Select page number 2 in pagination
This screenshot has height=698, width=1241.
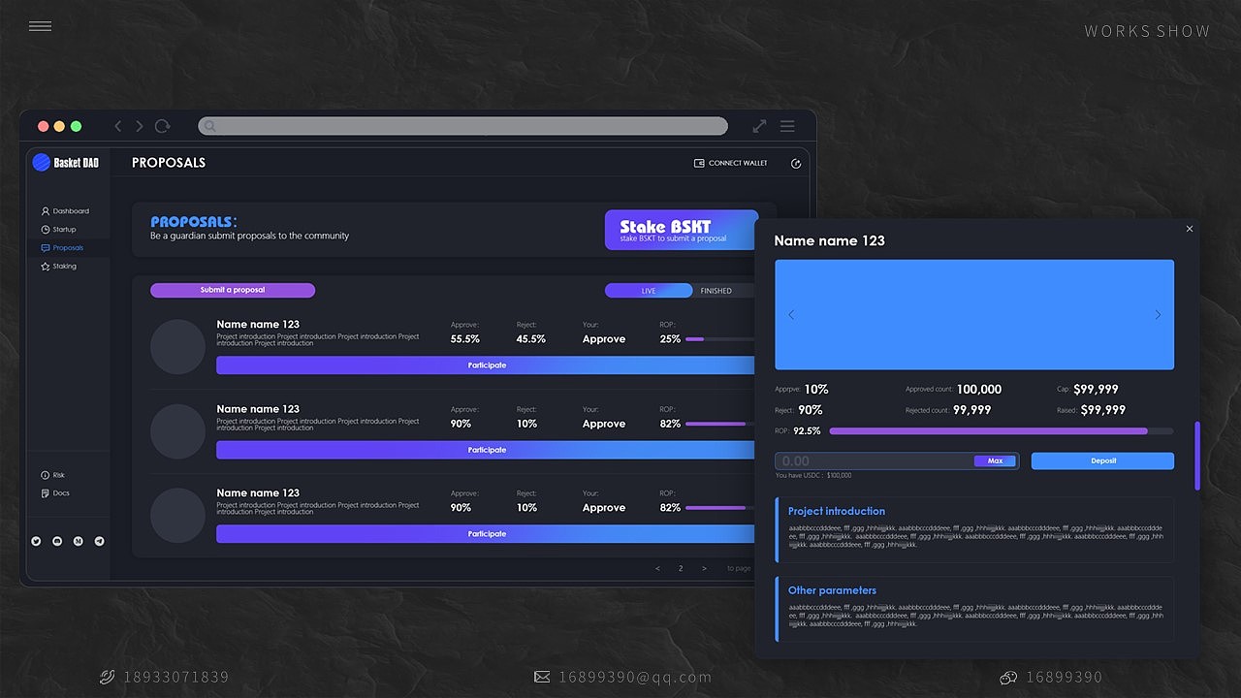tap(681, 568)
